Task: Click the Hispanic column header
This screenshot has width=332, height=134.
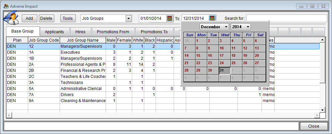Action: coord(165,40)
